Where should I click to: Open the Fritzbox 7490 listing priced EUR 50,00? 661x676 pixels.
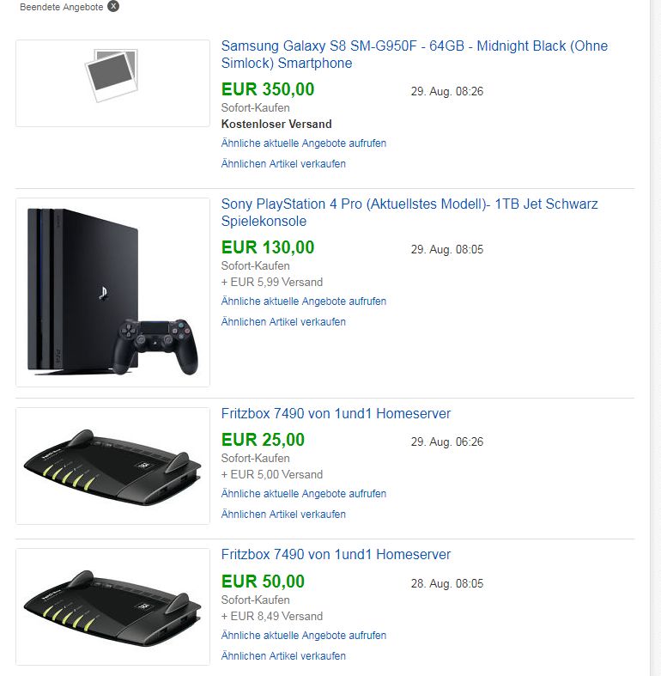pos(336,555)
